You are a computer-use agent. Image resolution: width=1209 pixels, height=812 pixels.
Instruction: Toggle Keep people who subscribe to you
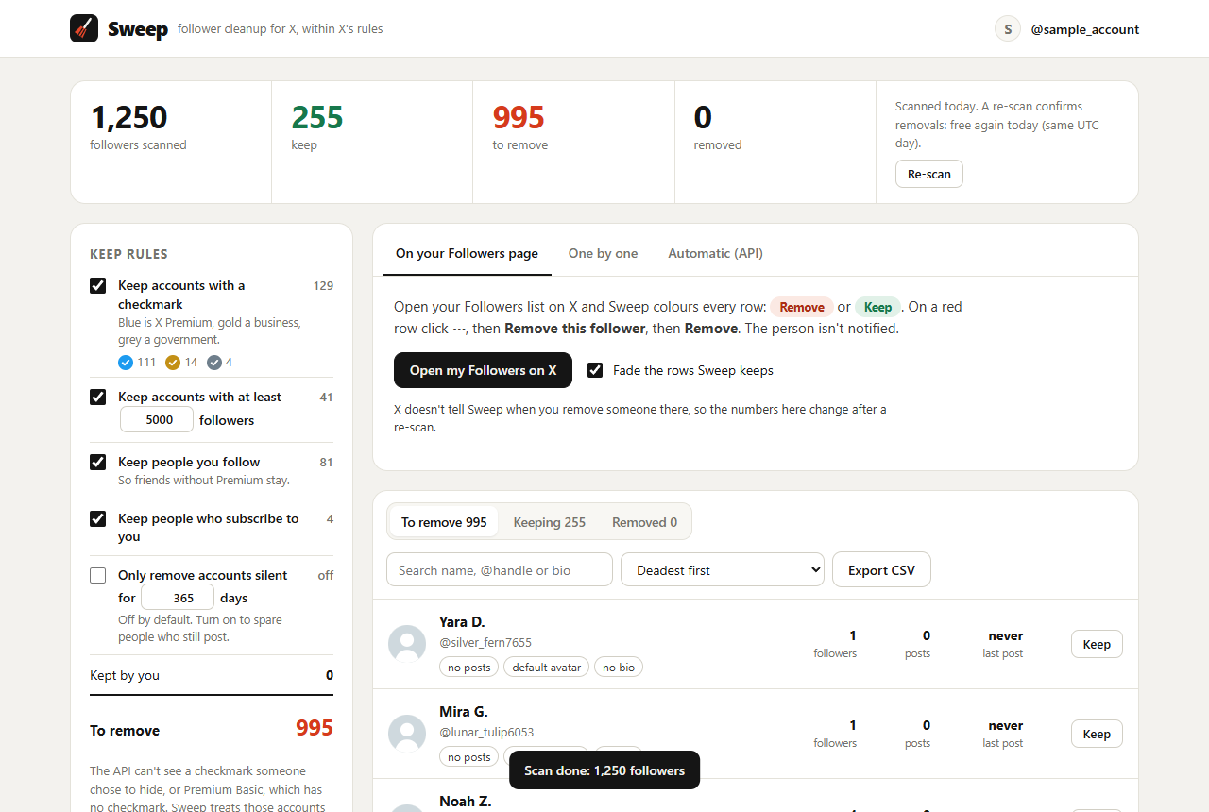click(97, 518)
